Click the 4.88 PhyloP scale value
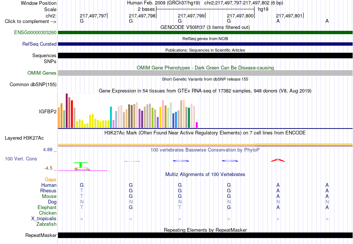Screen dimensions: 353x244 coord(48,149)
